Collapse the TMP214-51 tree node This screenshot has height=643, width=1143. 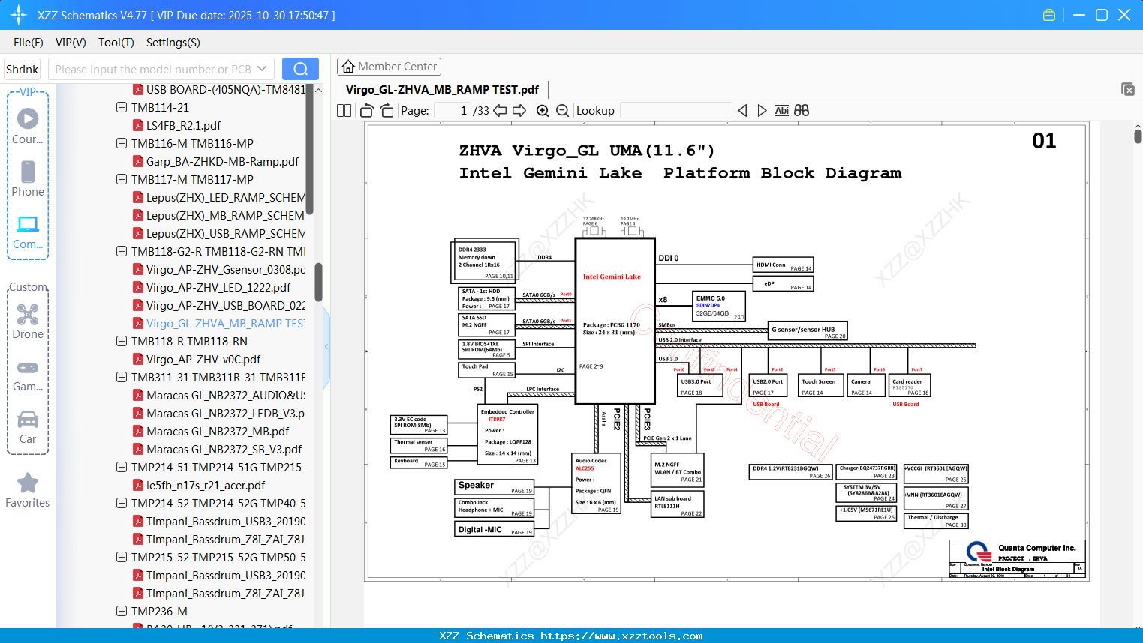(122, 467)
